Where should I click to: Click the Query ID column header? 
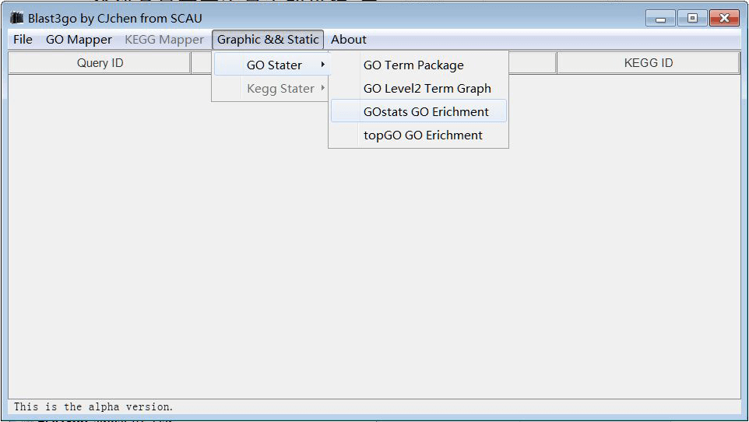pyautogui.click(x=100, y=63)
